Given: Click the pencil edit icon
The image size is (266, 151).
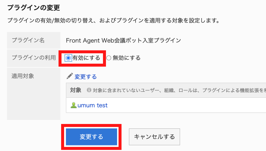Looking at the screenshot, I should pyautogui.click(x=70, y=76).
